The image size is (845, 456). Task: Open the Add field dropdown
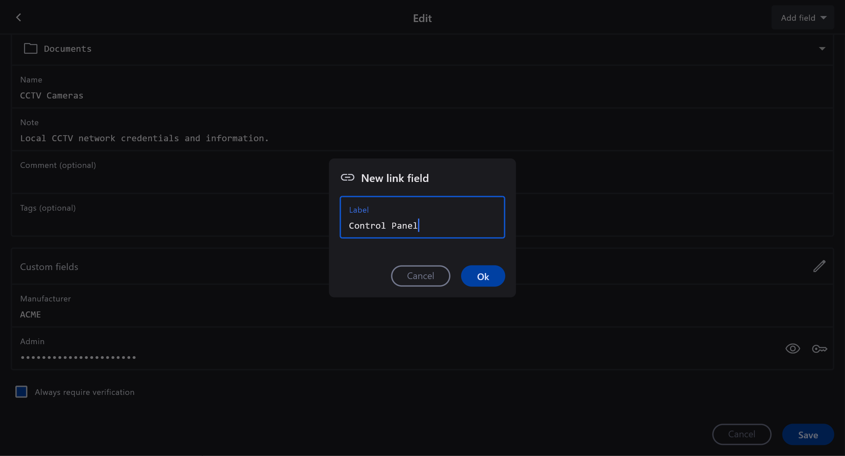tap(803, 18)
